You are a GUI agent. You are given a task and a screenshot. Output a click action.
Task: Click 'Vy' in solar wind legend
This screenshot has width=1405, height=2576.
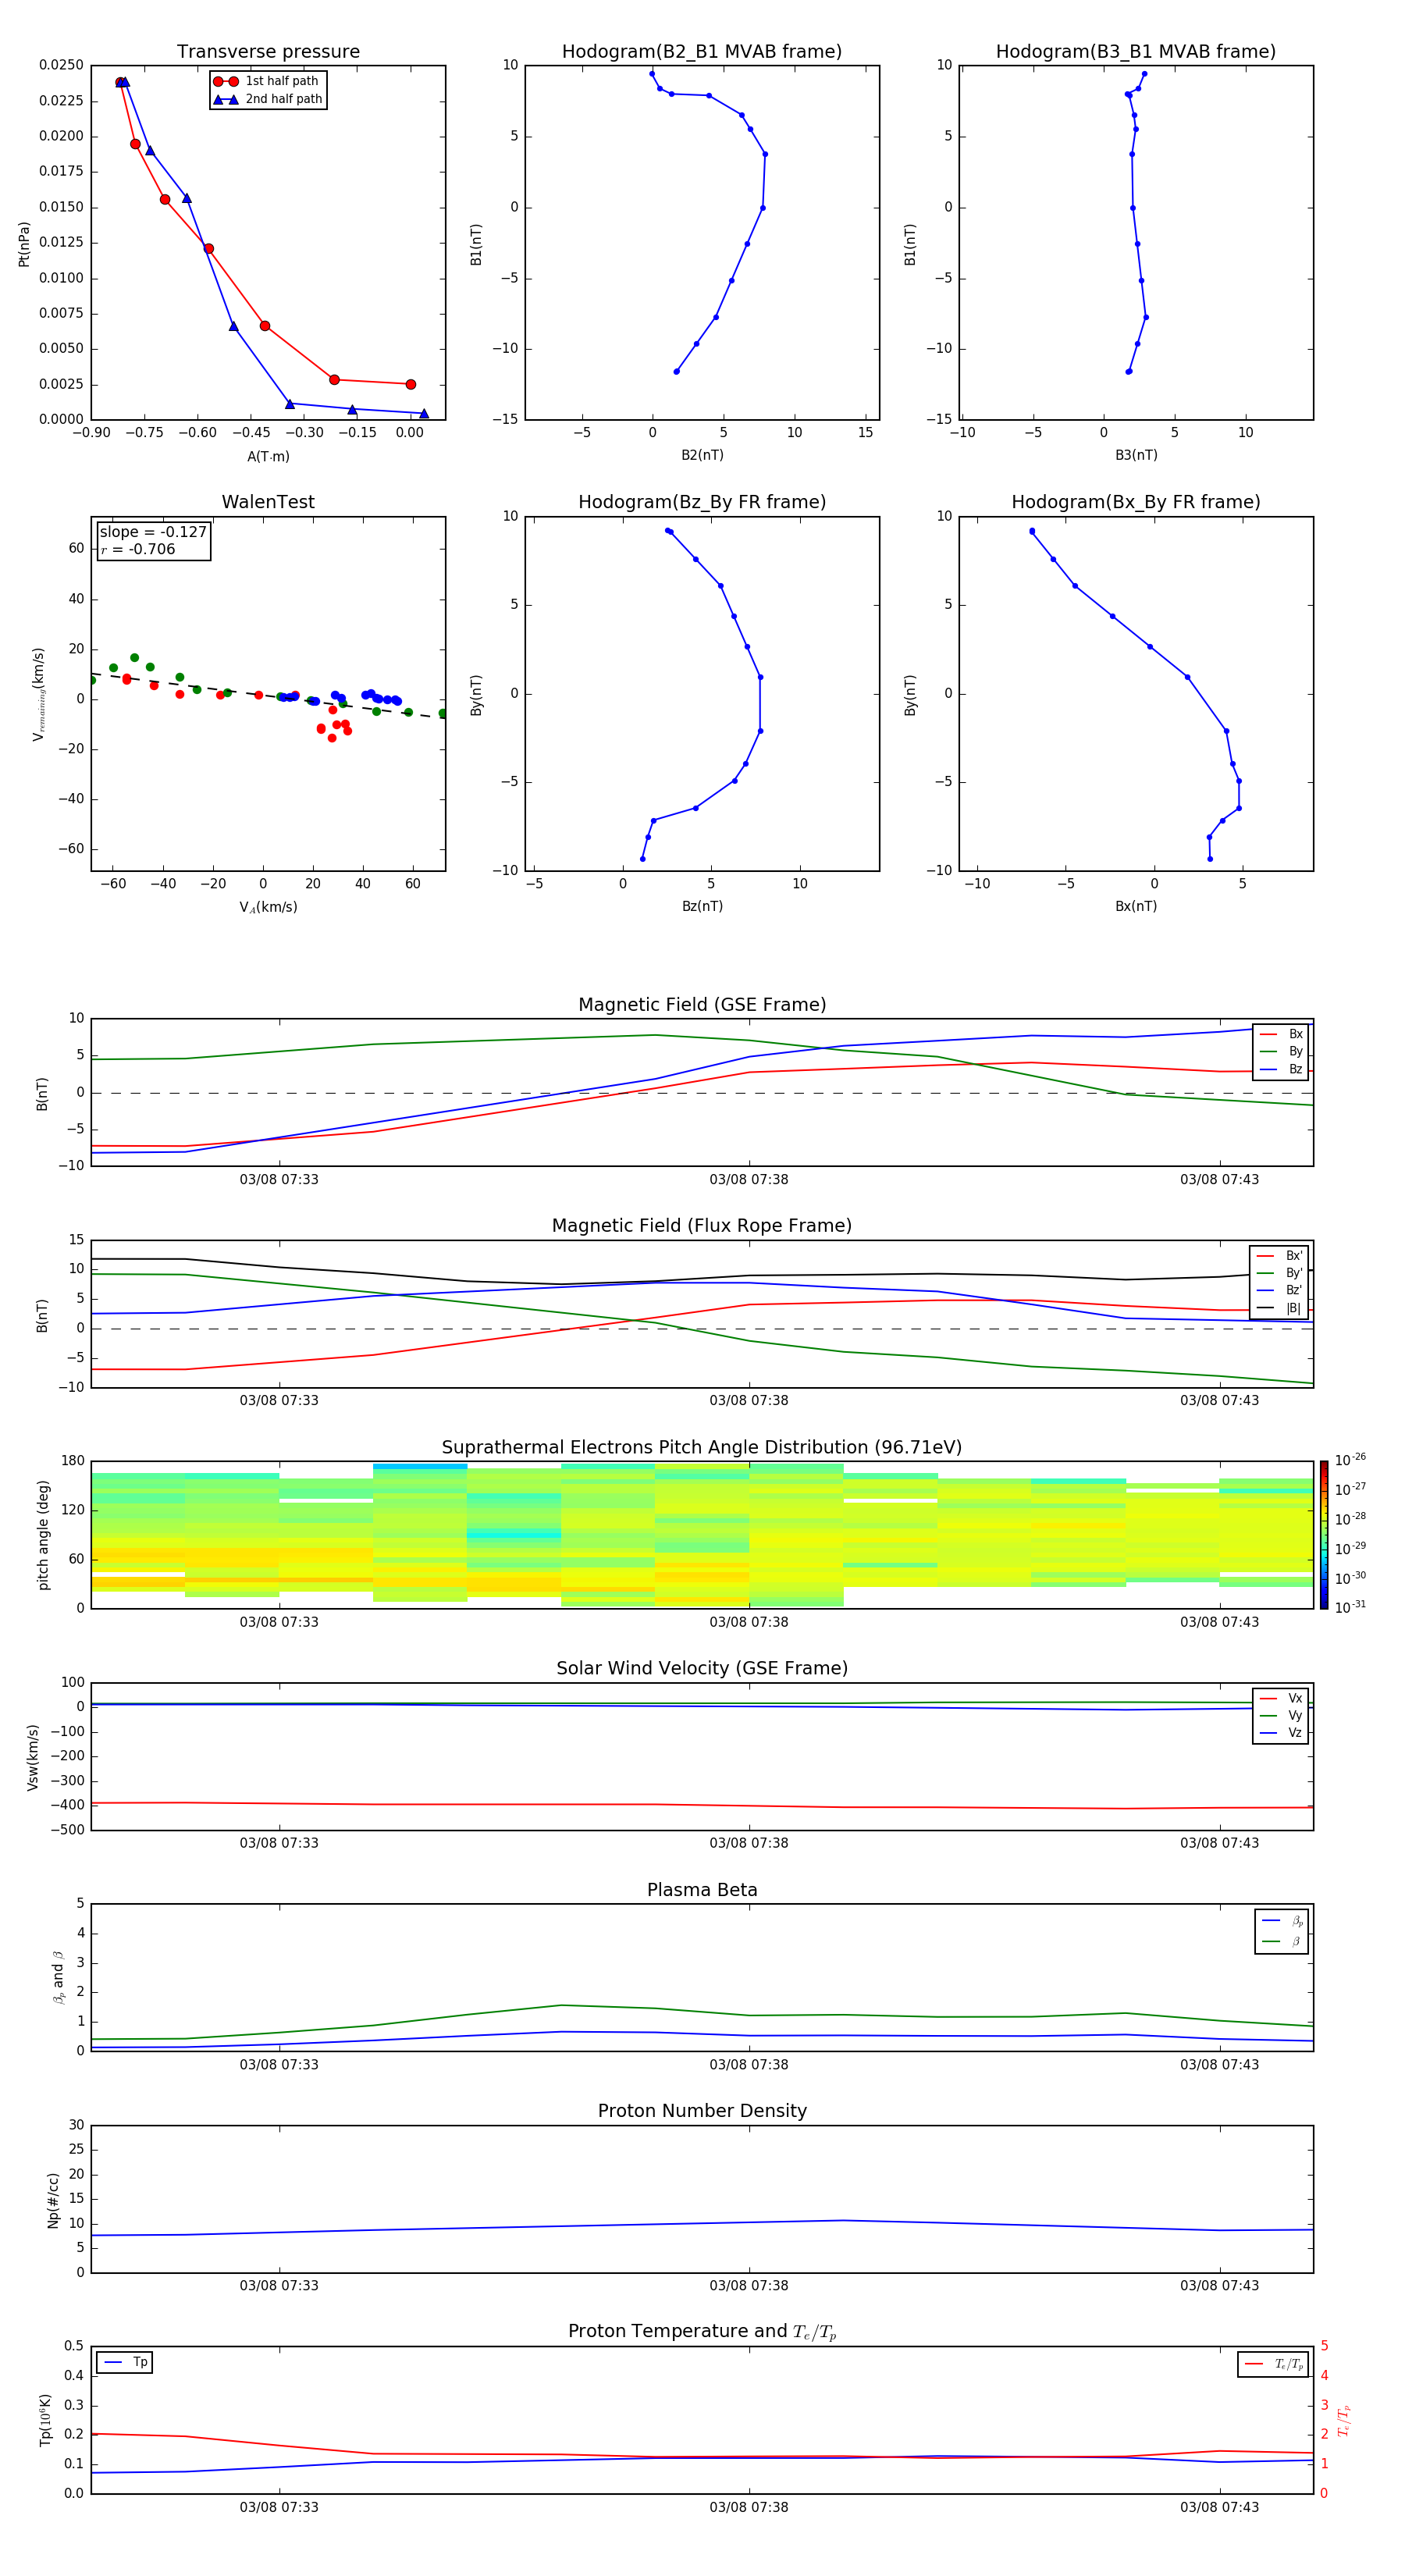(x=1295, y=1716)
